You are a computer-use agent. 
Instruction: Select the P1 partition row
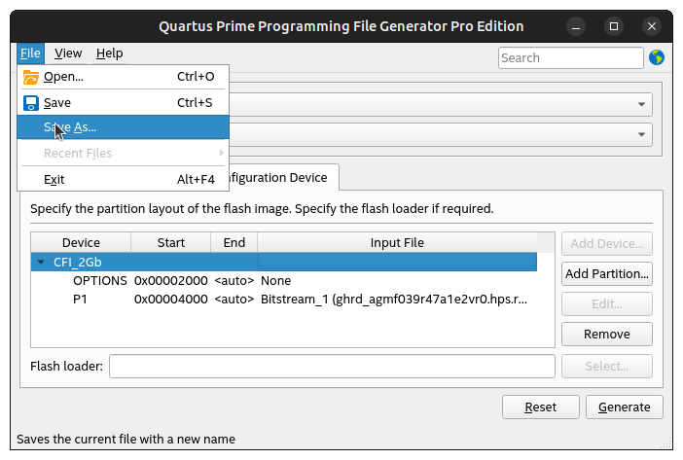(80, 299)
